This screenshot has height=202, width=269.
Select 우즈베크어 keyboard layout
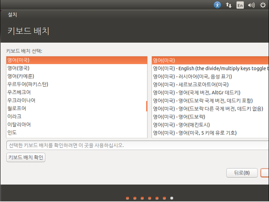point(77,93)
